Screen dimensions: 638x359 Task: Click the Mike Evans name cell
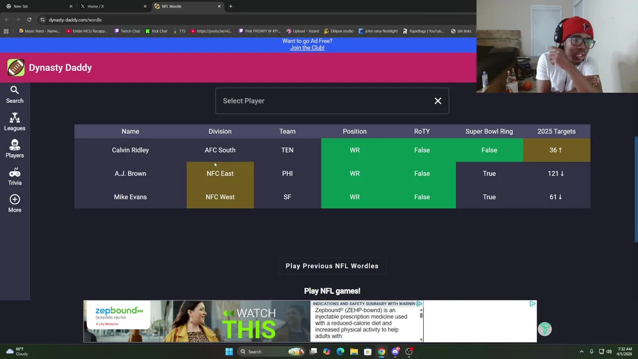[x=130, y=197]
